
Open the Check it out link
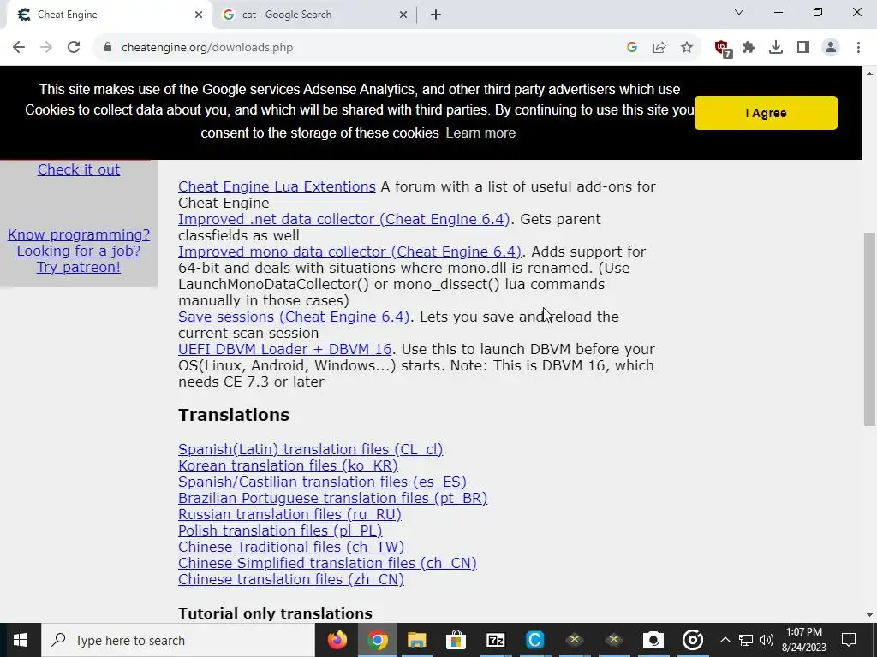(x=79, y=170)
